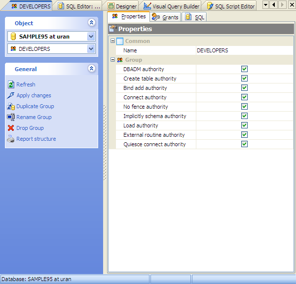Uncheck the DBADM authority checkbox
Image resolution: width=296 pixels, height=284 pixels.
point(244,69)
